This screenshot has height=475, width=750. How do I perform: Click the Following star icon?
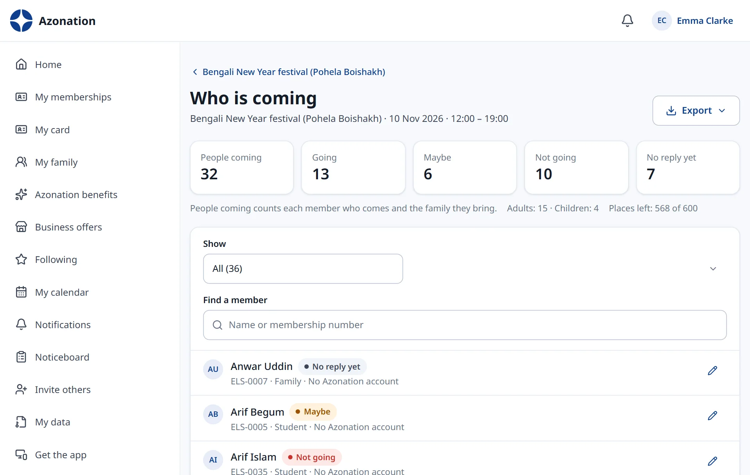(21, 259)
